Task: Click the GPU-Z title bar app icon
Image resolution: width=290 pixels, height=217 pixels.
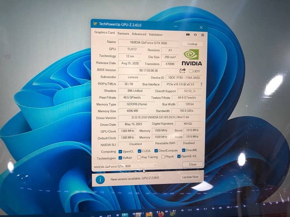Action: (x=95, y=24)
